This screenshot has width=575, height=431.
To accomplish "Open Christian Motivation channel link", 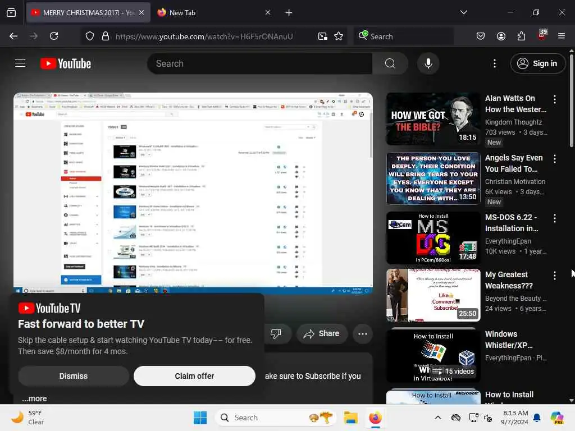I will click(x=515, y=182).
